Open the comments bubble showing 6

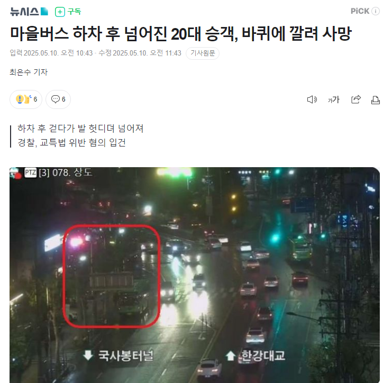(58, 99)
